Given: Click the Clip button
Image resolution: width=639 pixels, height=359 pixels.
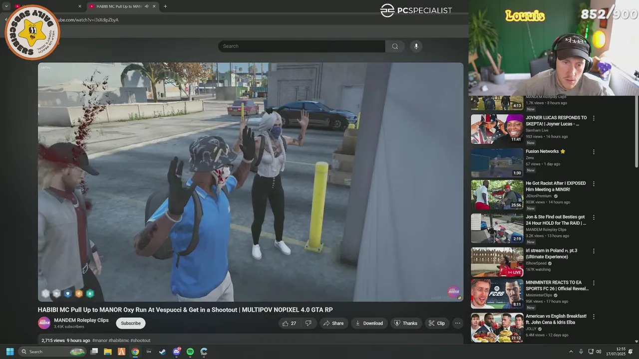Looking at the screenshot, I should tap(437, 323).
